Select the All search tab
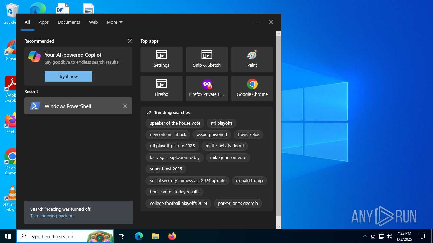 point(27,22)
